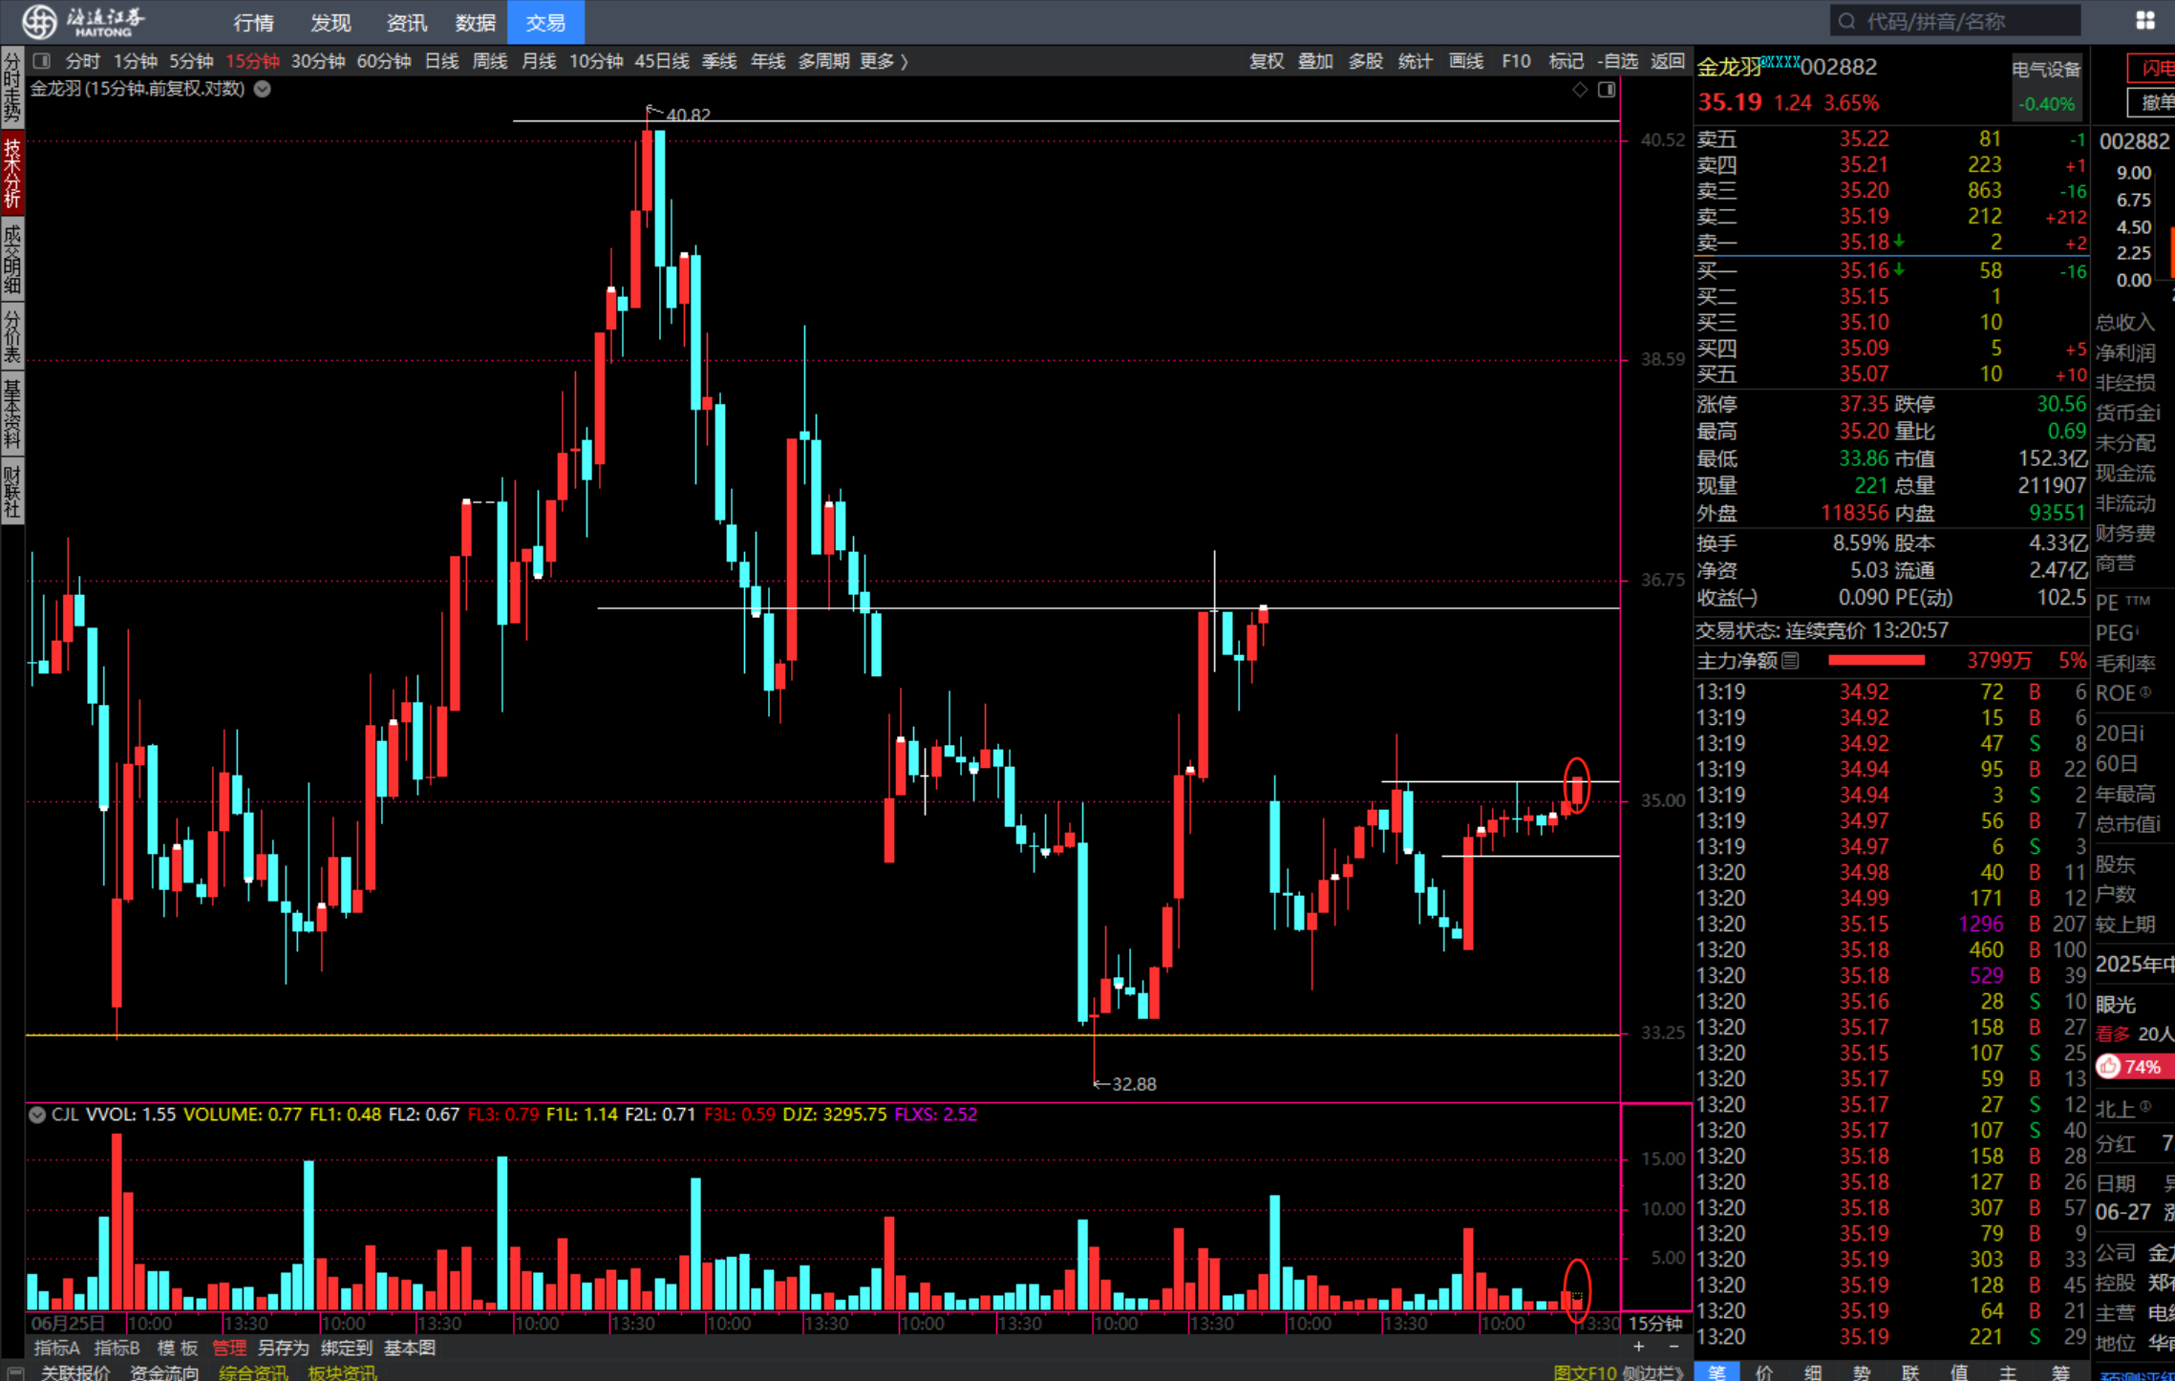Click 模板 below the chart
The image size is (2175, 1381).
178,1348
